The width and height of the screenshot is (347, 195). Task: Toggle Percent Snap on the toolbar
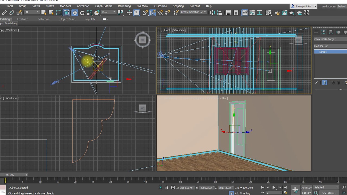click(x=160, y=13)
